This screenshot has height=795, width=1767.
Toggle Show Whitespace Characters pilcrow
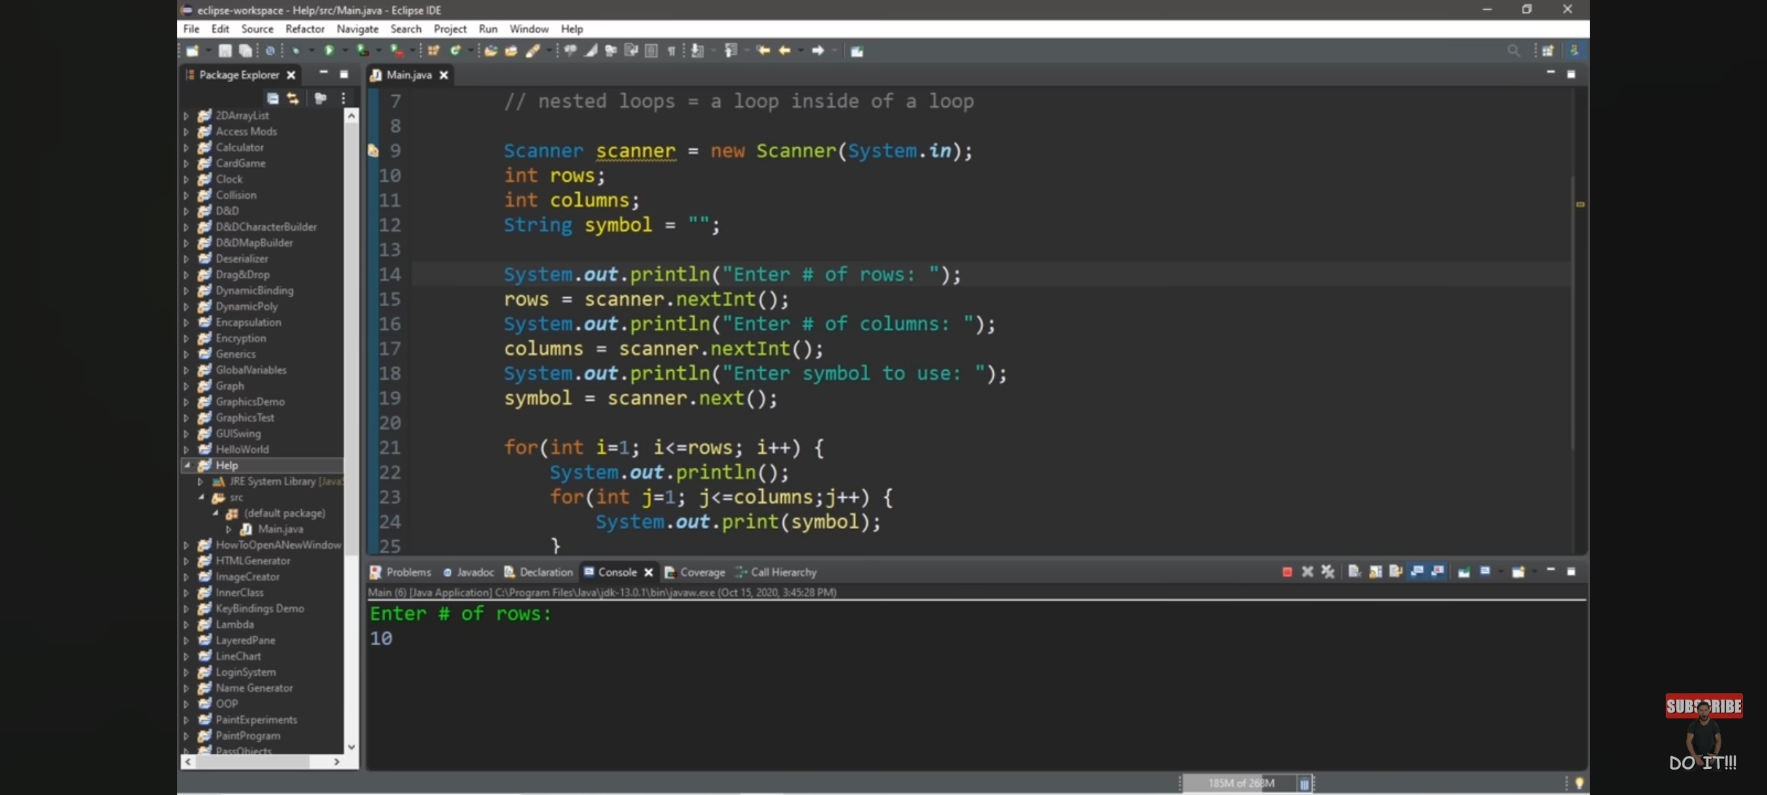672,51
